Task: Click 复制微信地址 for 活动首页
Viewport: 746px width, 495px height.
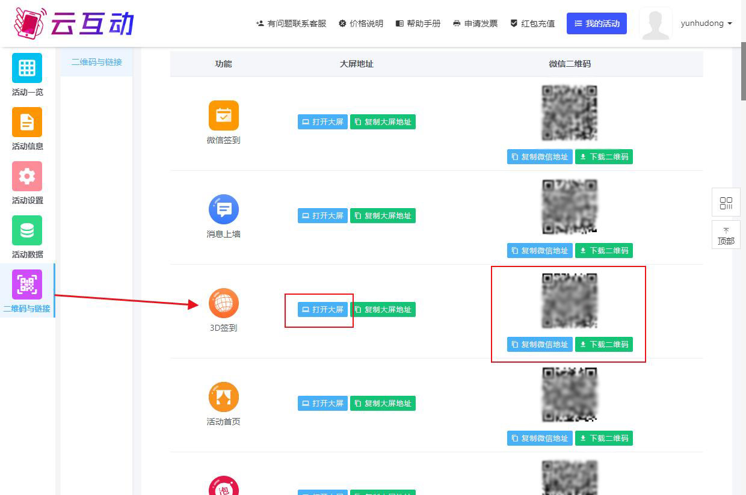Action: click(x=540, y=438)
